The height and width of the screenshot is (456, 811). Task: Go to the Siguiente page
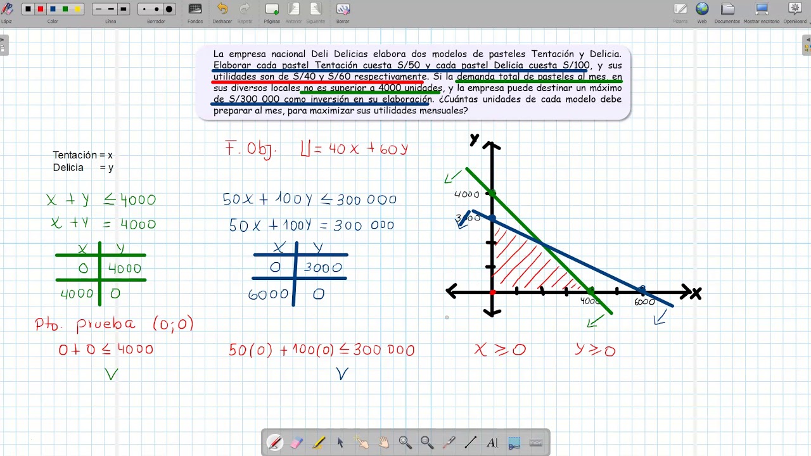tap(316, 13)
